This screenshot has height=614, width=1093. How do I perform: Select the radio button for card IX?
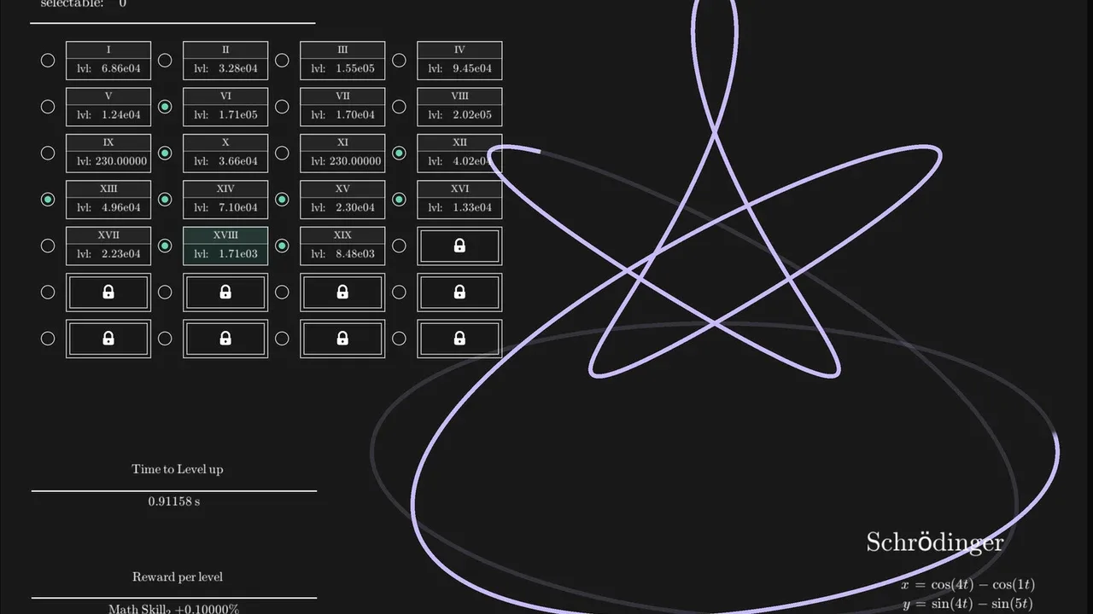click(48, 153)
